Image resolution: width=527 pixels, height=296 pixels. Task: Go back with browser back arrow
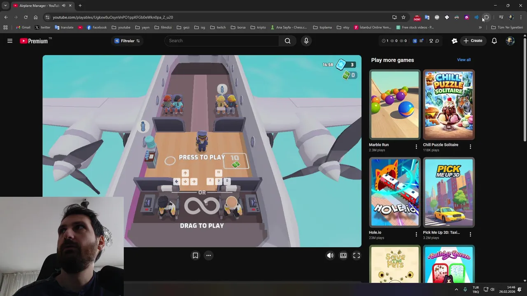click(6, 17)
